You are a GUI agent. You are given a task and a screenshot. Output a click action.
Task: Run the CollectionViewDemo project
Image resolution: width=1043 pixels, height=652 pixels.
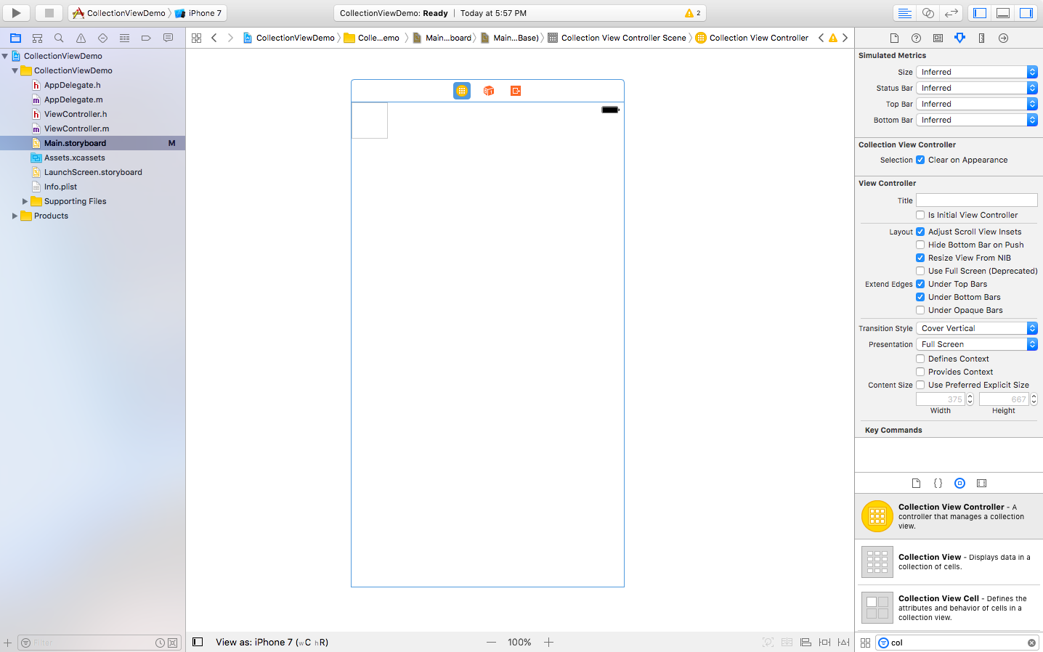15,12
